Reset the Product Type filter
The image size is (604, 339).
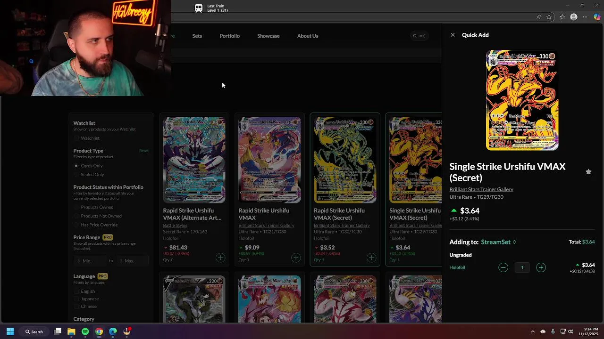[x=144, y=151]
